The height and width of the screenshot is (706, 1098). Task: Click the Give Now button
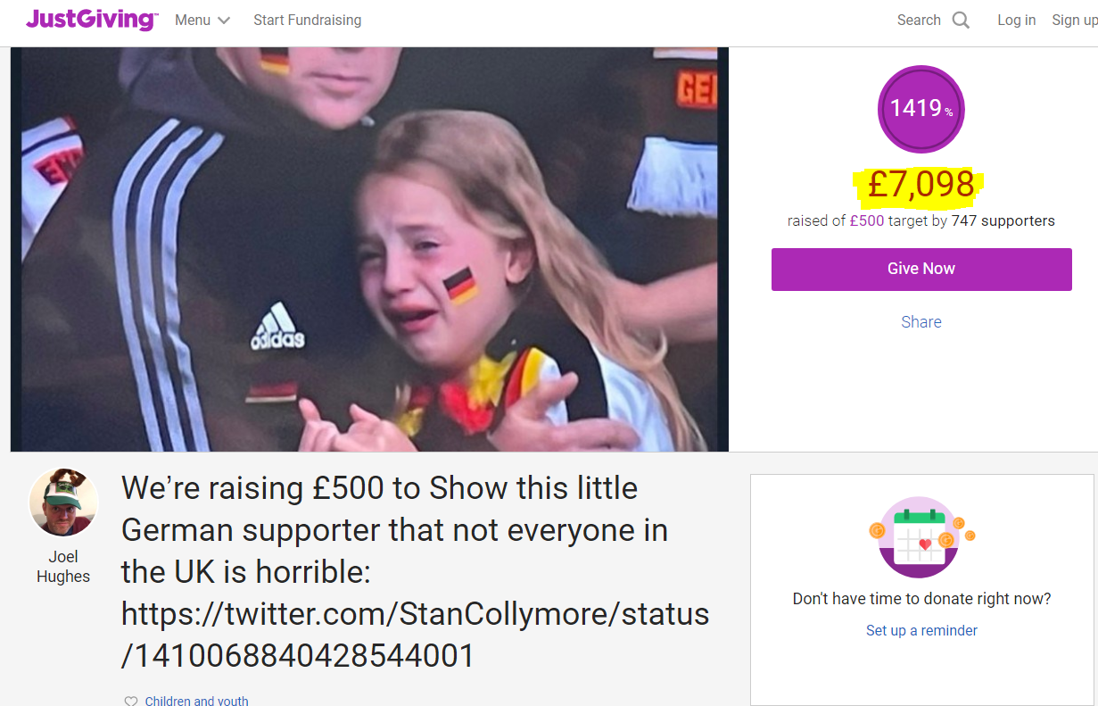tap(921, 269)
